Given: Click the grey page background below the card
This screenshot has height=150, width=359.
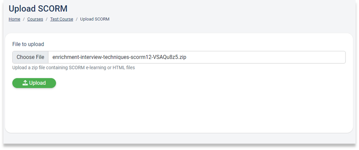Looking at the screenshot, I should coord(179,138).
